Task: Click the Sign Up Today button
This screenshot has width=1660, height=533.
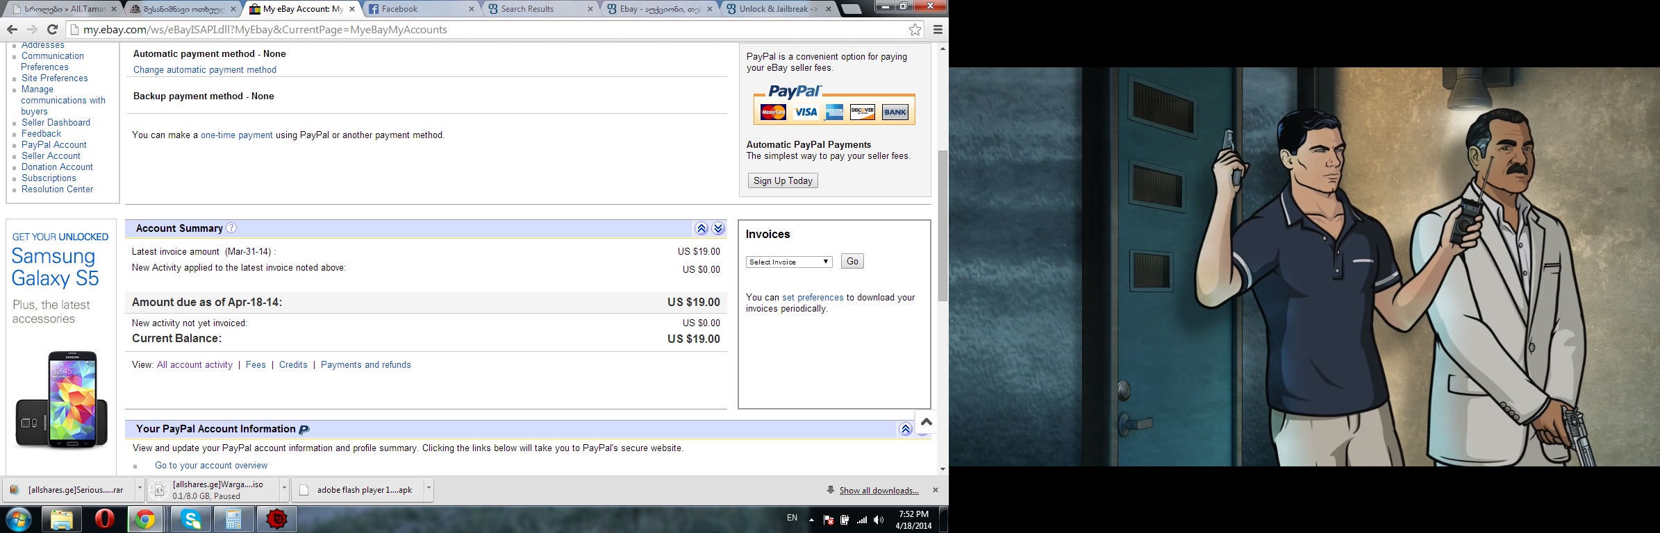Action: pyautogui.click(x=783, y=180)
